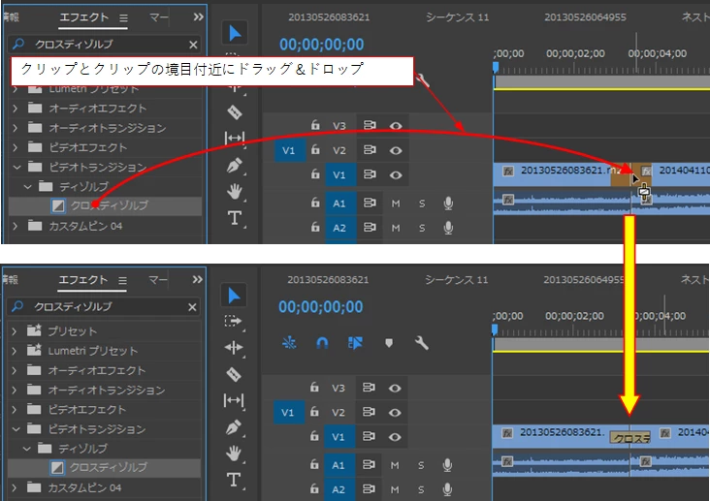The height and width of the screenshot is (501, 710).
Task: Toggle V2 track eye visibility in upper screenshot
Action: pyautogui.click(x=396, y=150)
